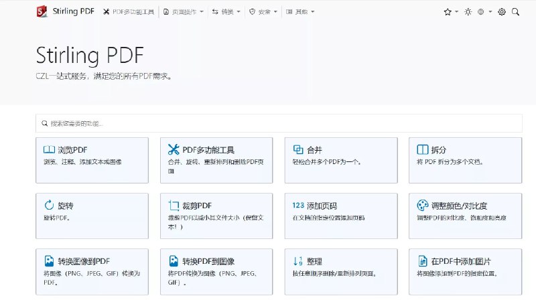Click description text 按任意顺序删除/重新排列页面
This screenshot has width=536, height=302.
(x=334, y=273)
